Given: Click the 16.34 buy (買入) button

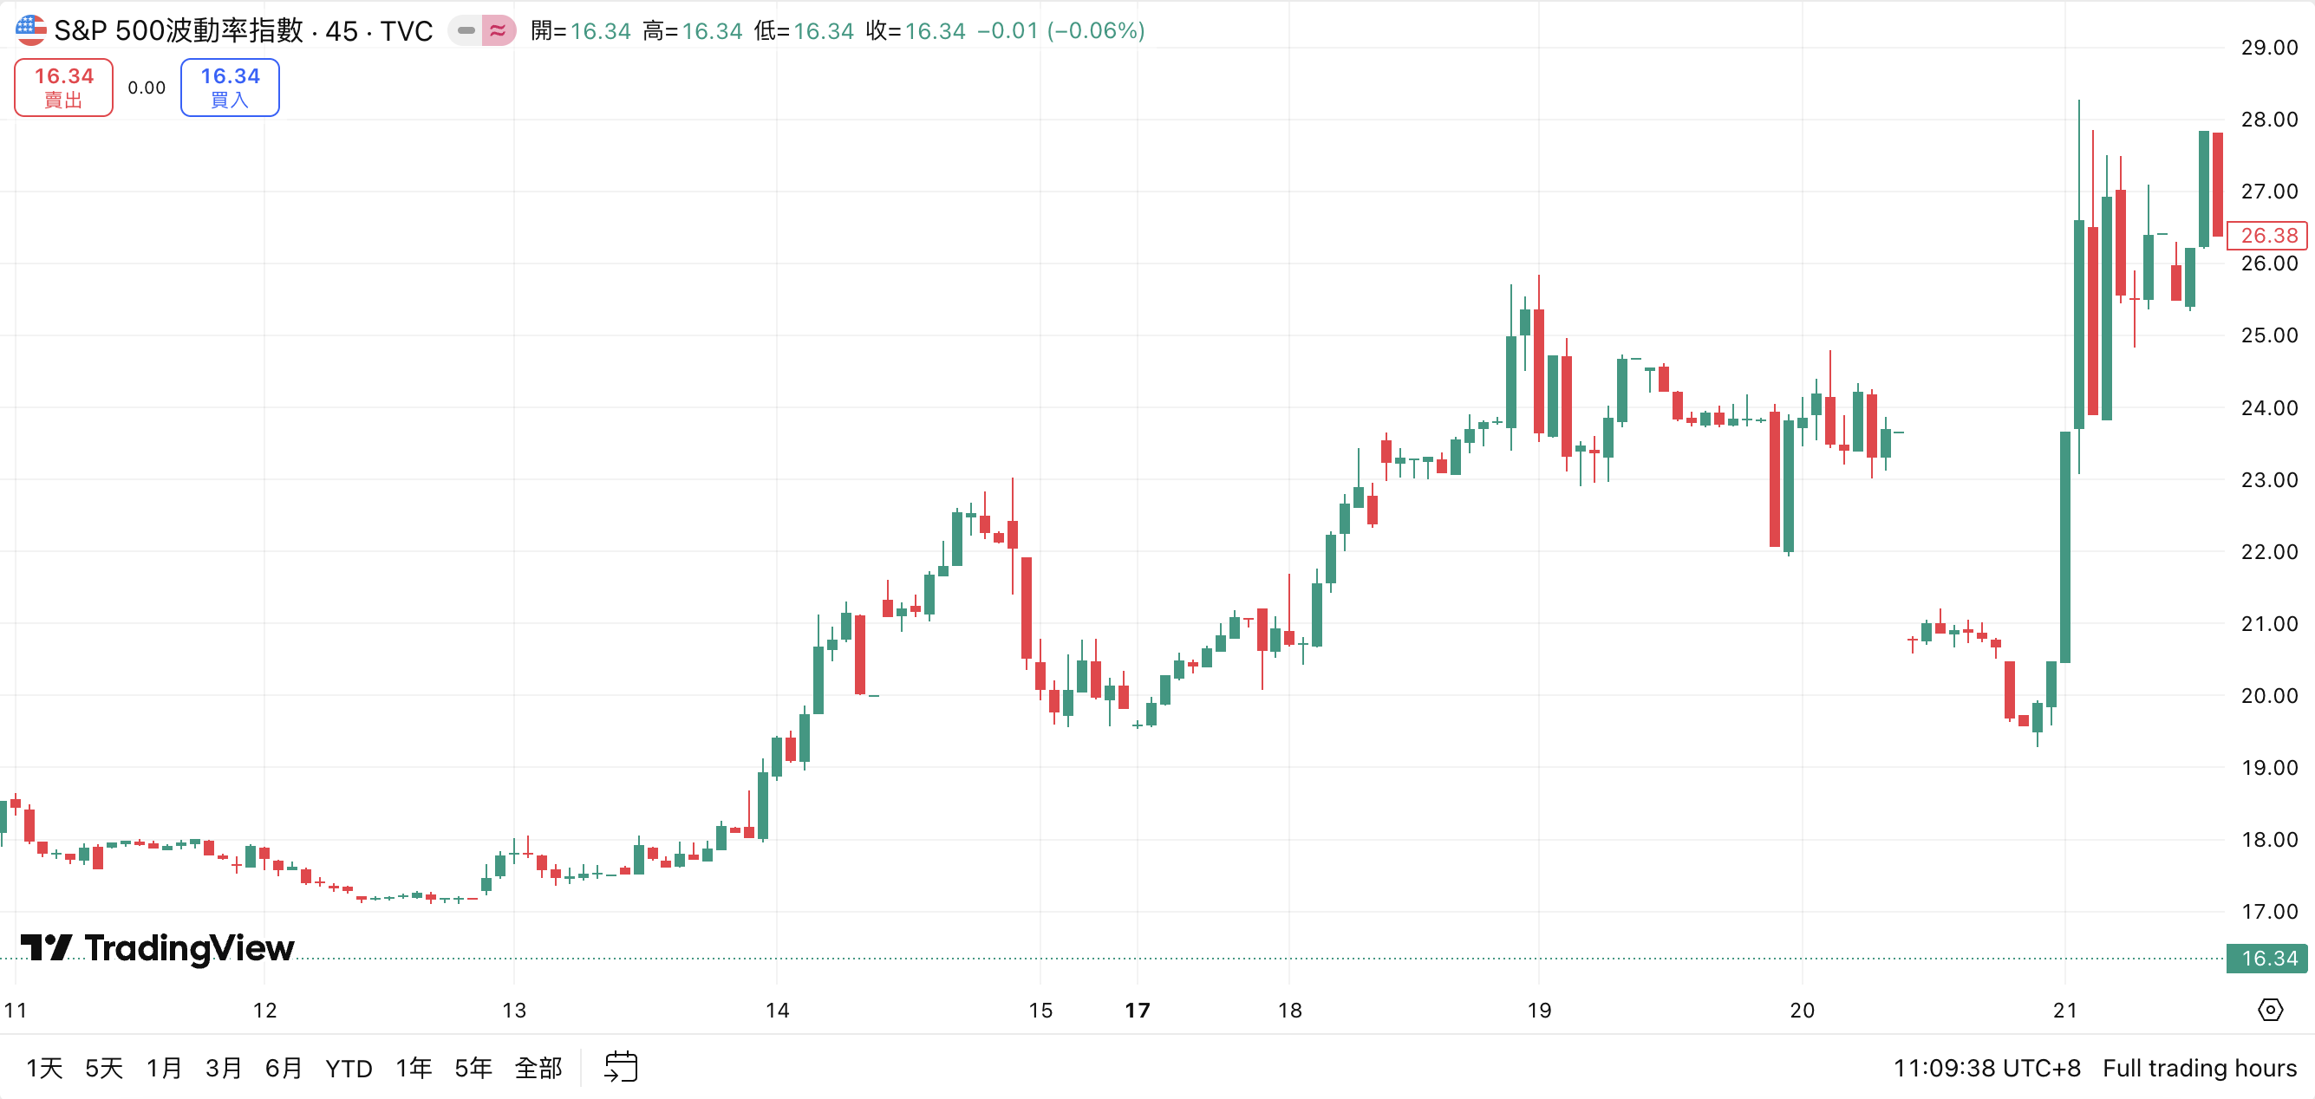Looking at the screenshot, I should 230,88.
